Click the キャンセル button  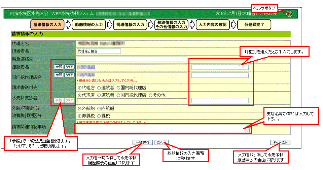pos(280,142)
